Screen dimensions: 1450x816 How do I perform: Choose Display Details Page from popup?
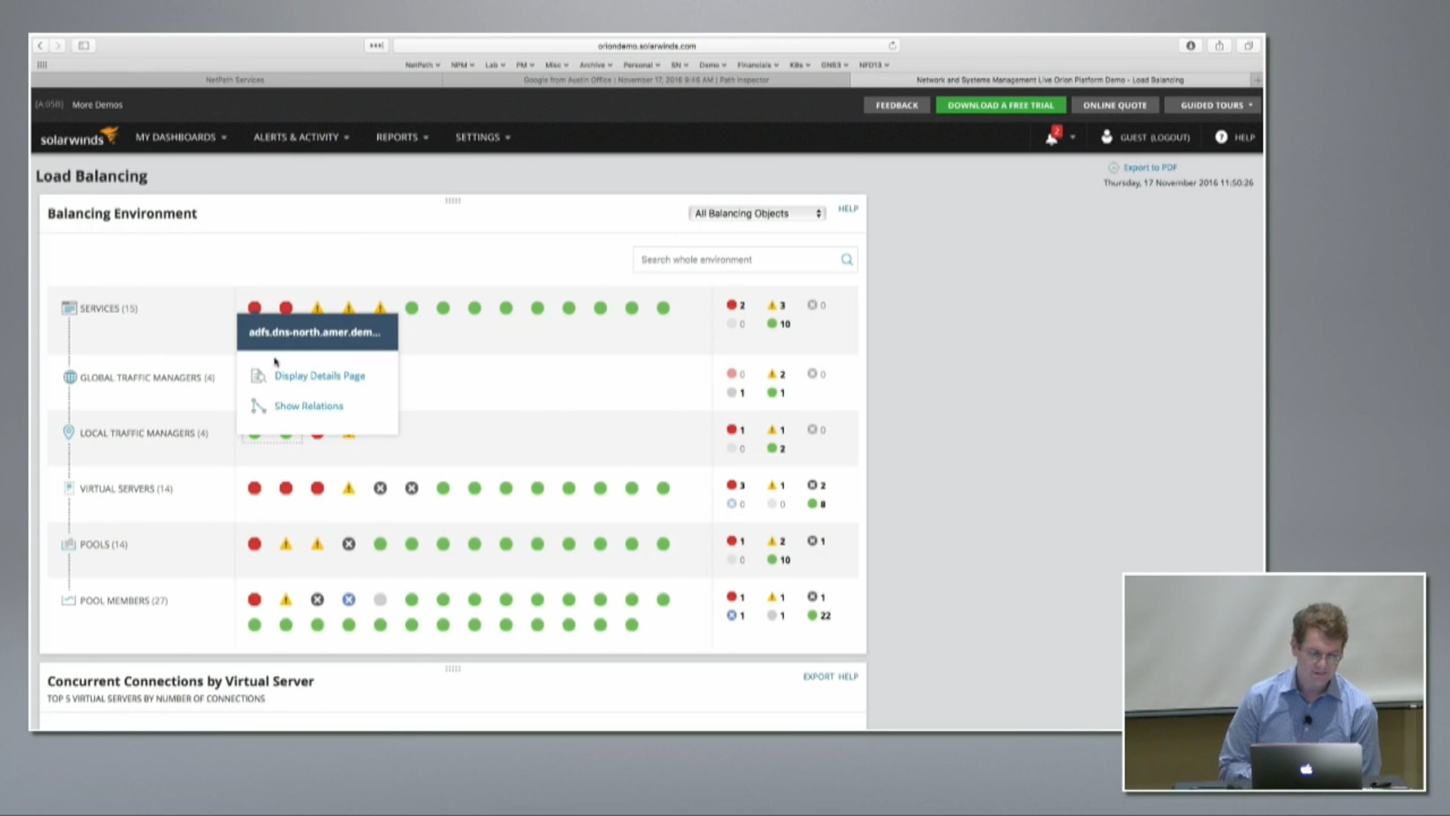click(x=320, y=376)
